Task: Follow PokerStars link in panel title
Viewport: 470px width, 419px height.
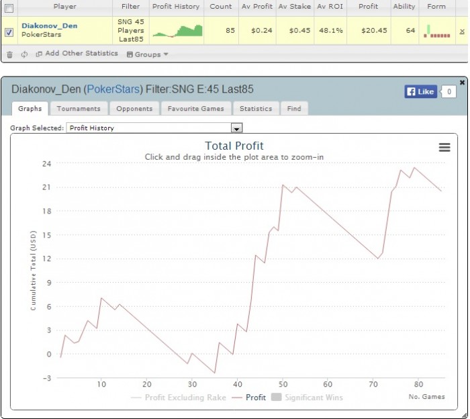Action: click(113, 89)
